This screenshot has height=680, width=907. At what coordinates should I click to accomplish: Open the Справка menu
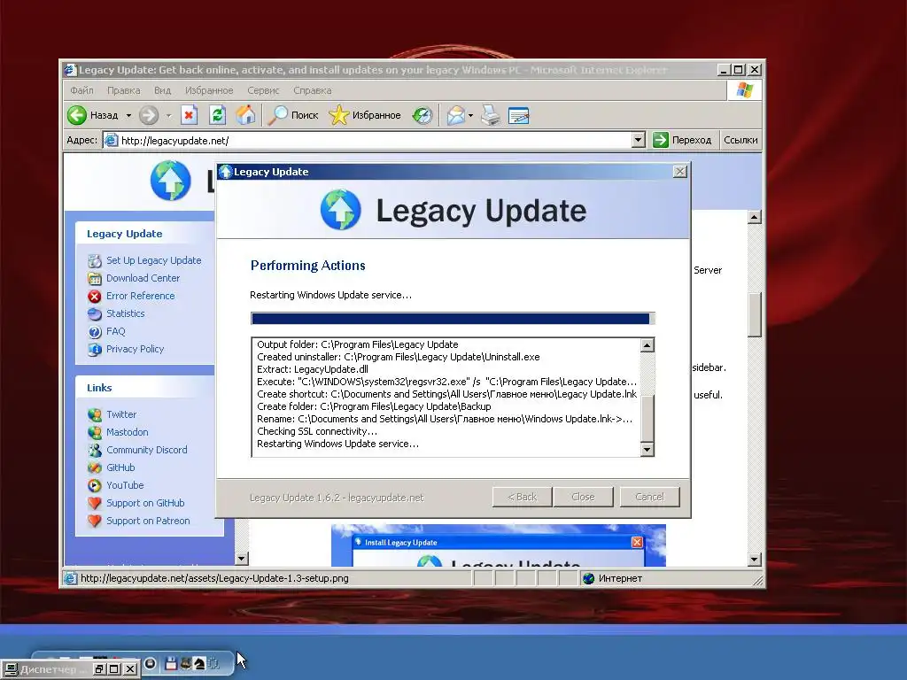[313, 90]
